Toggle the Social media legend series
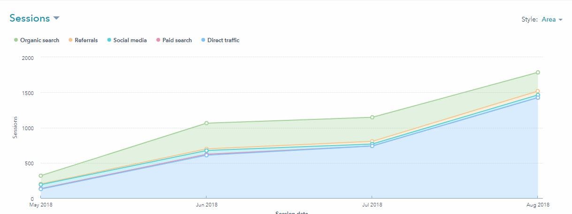Image resolution: width=572 pixels, height=214 pixels. pyautogui.click(x=127, y=40)
